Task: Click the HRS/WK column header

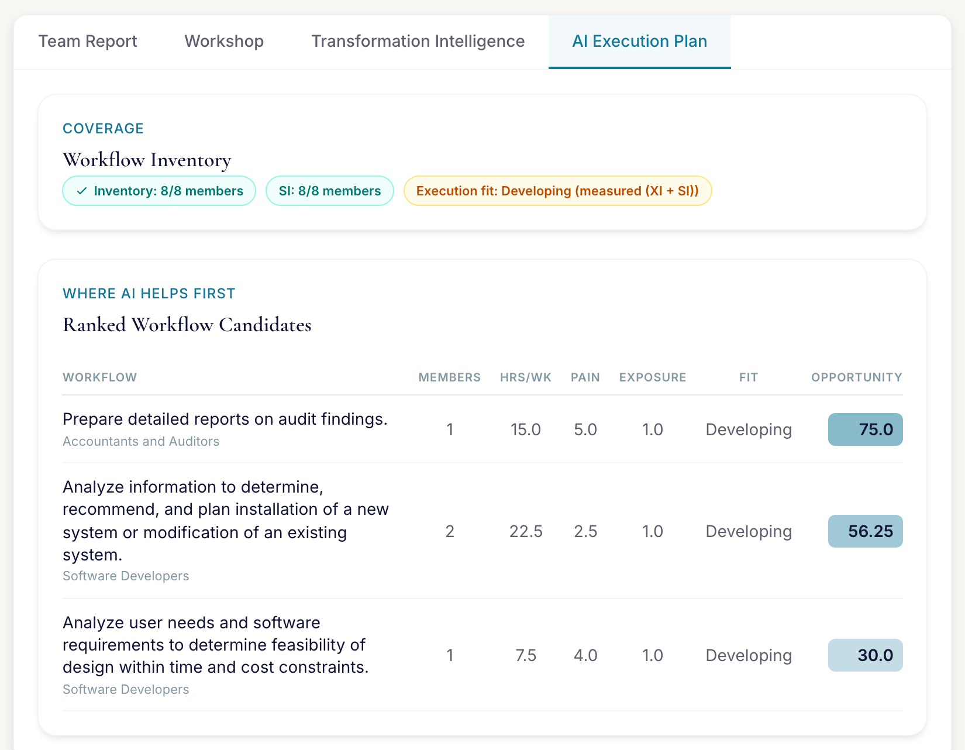Action: (x=526, y=377)
